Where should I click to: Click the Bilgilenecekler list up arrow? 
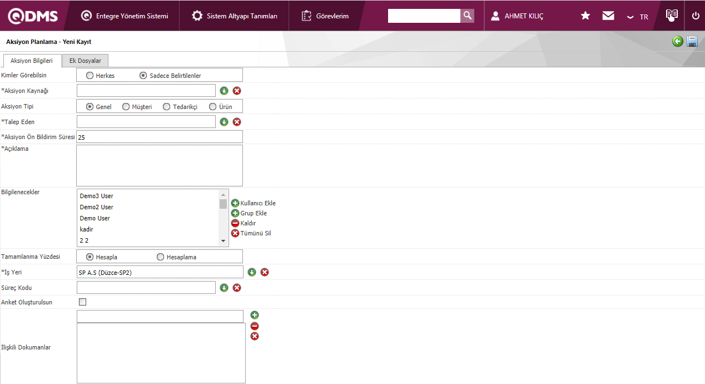pyautogui.click(x=224, y=194)
